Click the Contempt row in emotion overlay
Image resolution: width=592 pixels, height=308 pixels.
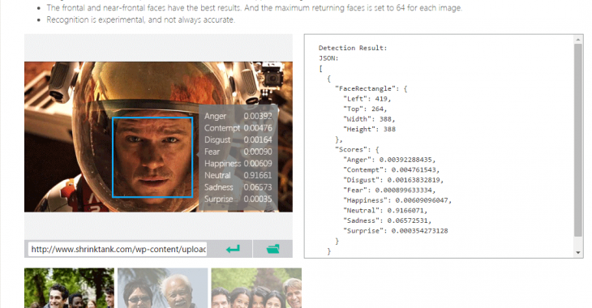238,128
